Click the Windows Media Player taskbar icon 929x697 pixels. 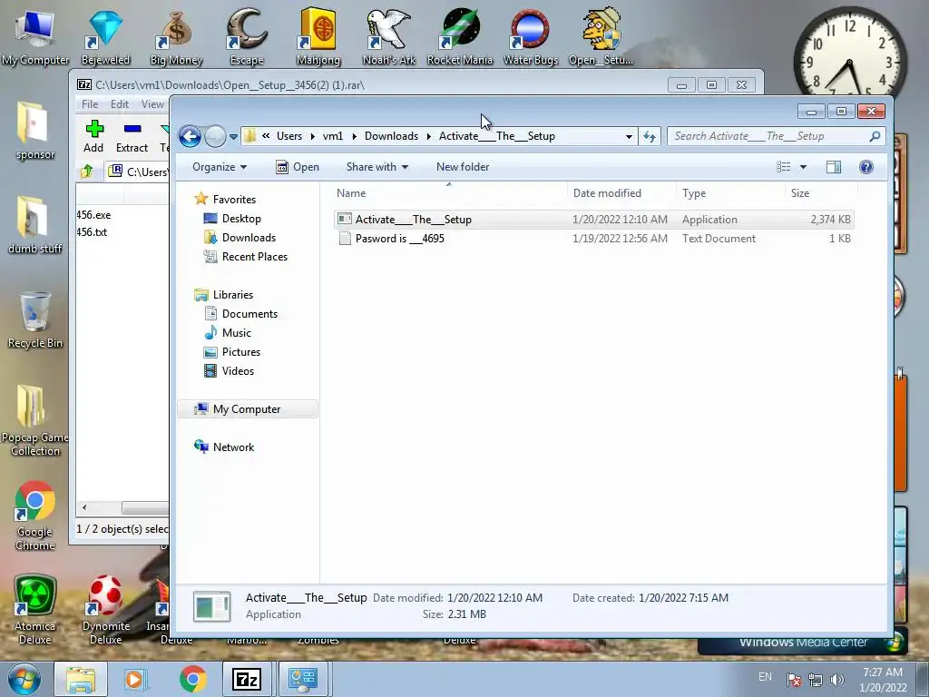coord(135,679)
